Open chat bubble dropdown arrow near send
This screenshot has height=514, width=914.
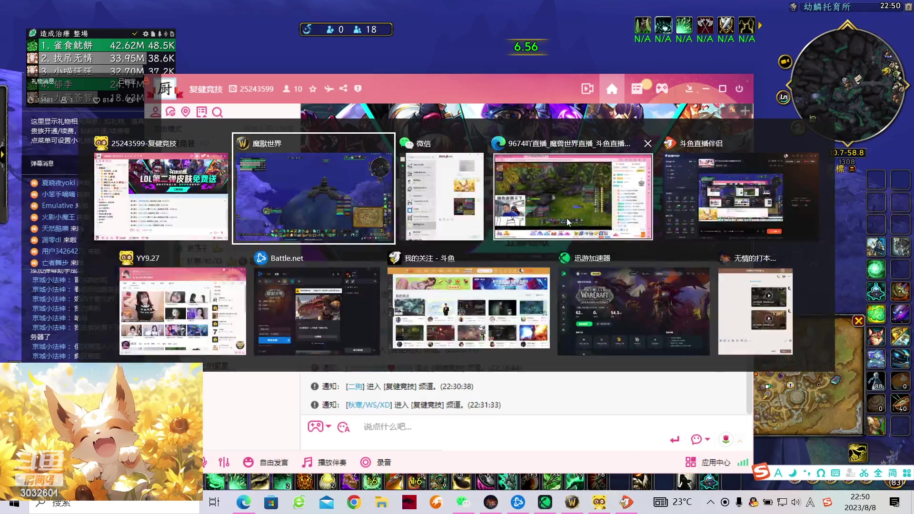point(707,439)
